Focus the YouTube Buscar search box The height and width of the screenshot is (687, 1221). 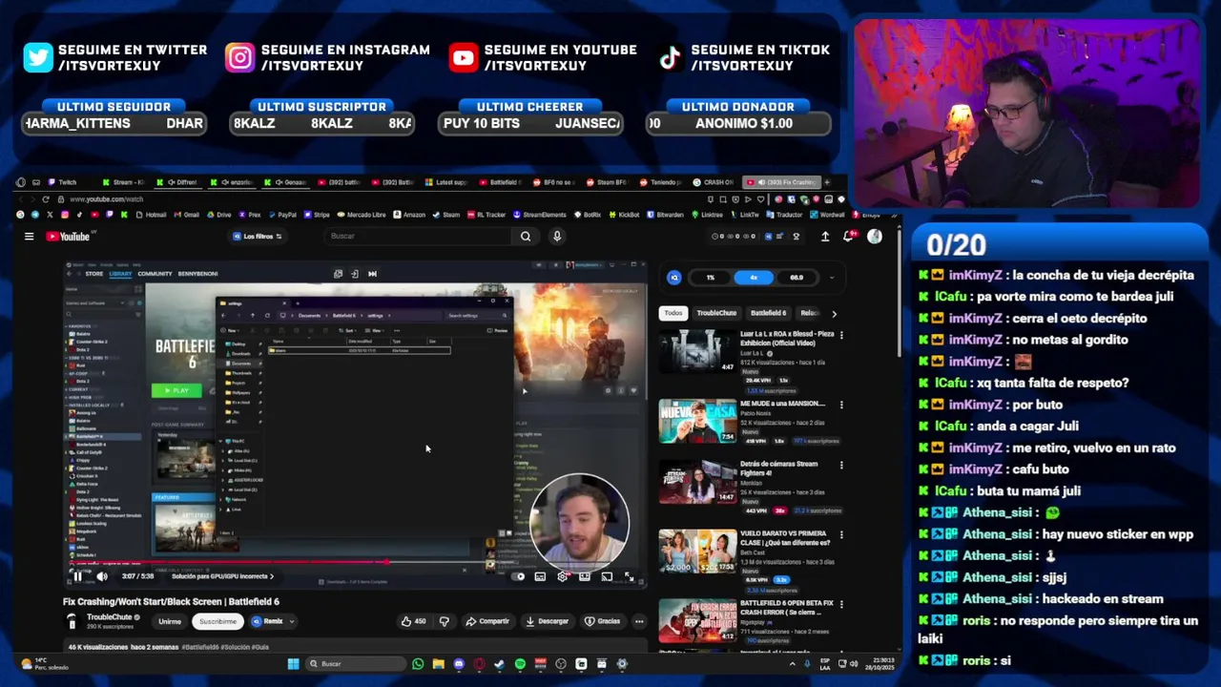(417, 237)
